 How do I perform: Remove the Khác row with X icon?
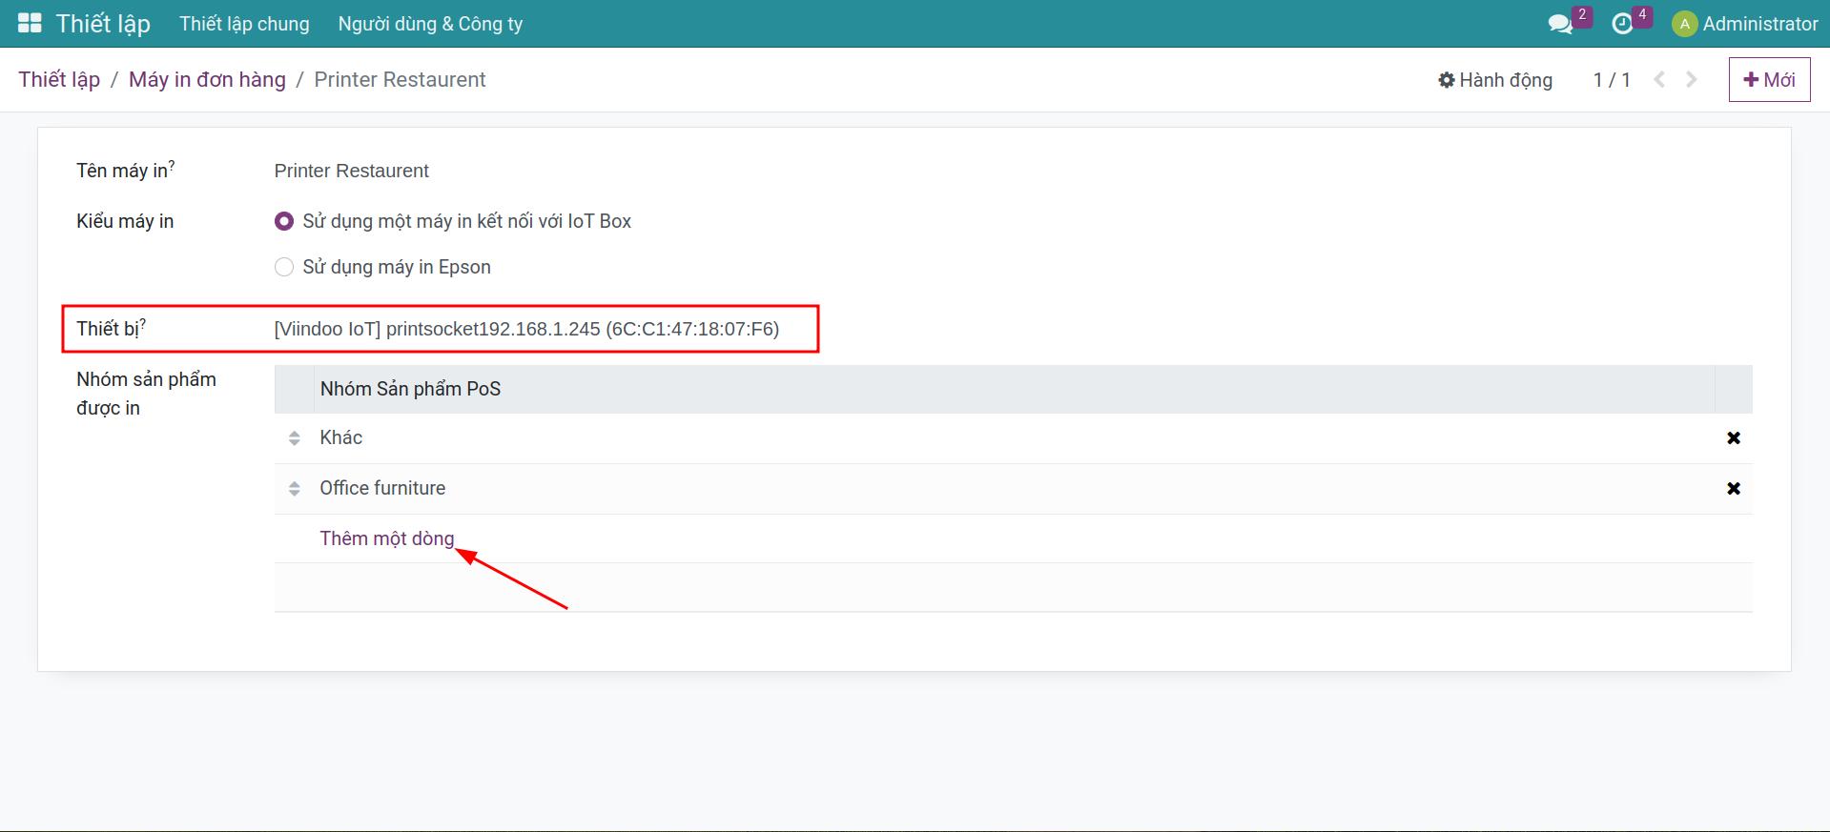[x=1733, y=437]
